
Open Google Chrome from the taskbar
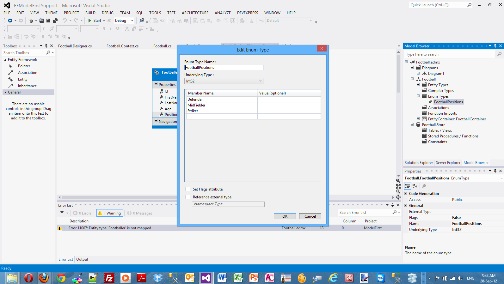click(x=61, y=278)
